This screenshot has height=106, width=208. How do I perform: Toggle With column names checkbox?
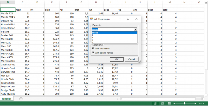pos(93,53)
